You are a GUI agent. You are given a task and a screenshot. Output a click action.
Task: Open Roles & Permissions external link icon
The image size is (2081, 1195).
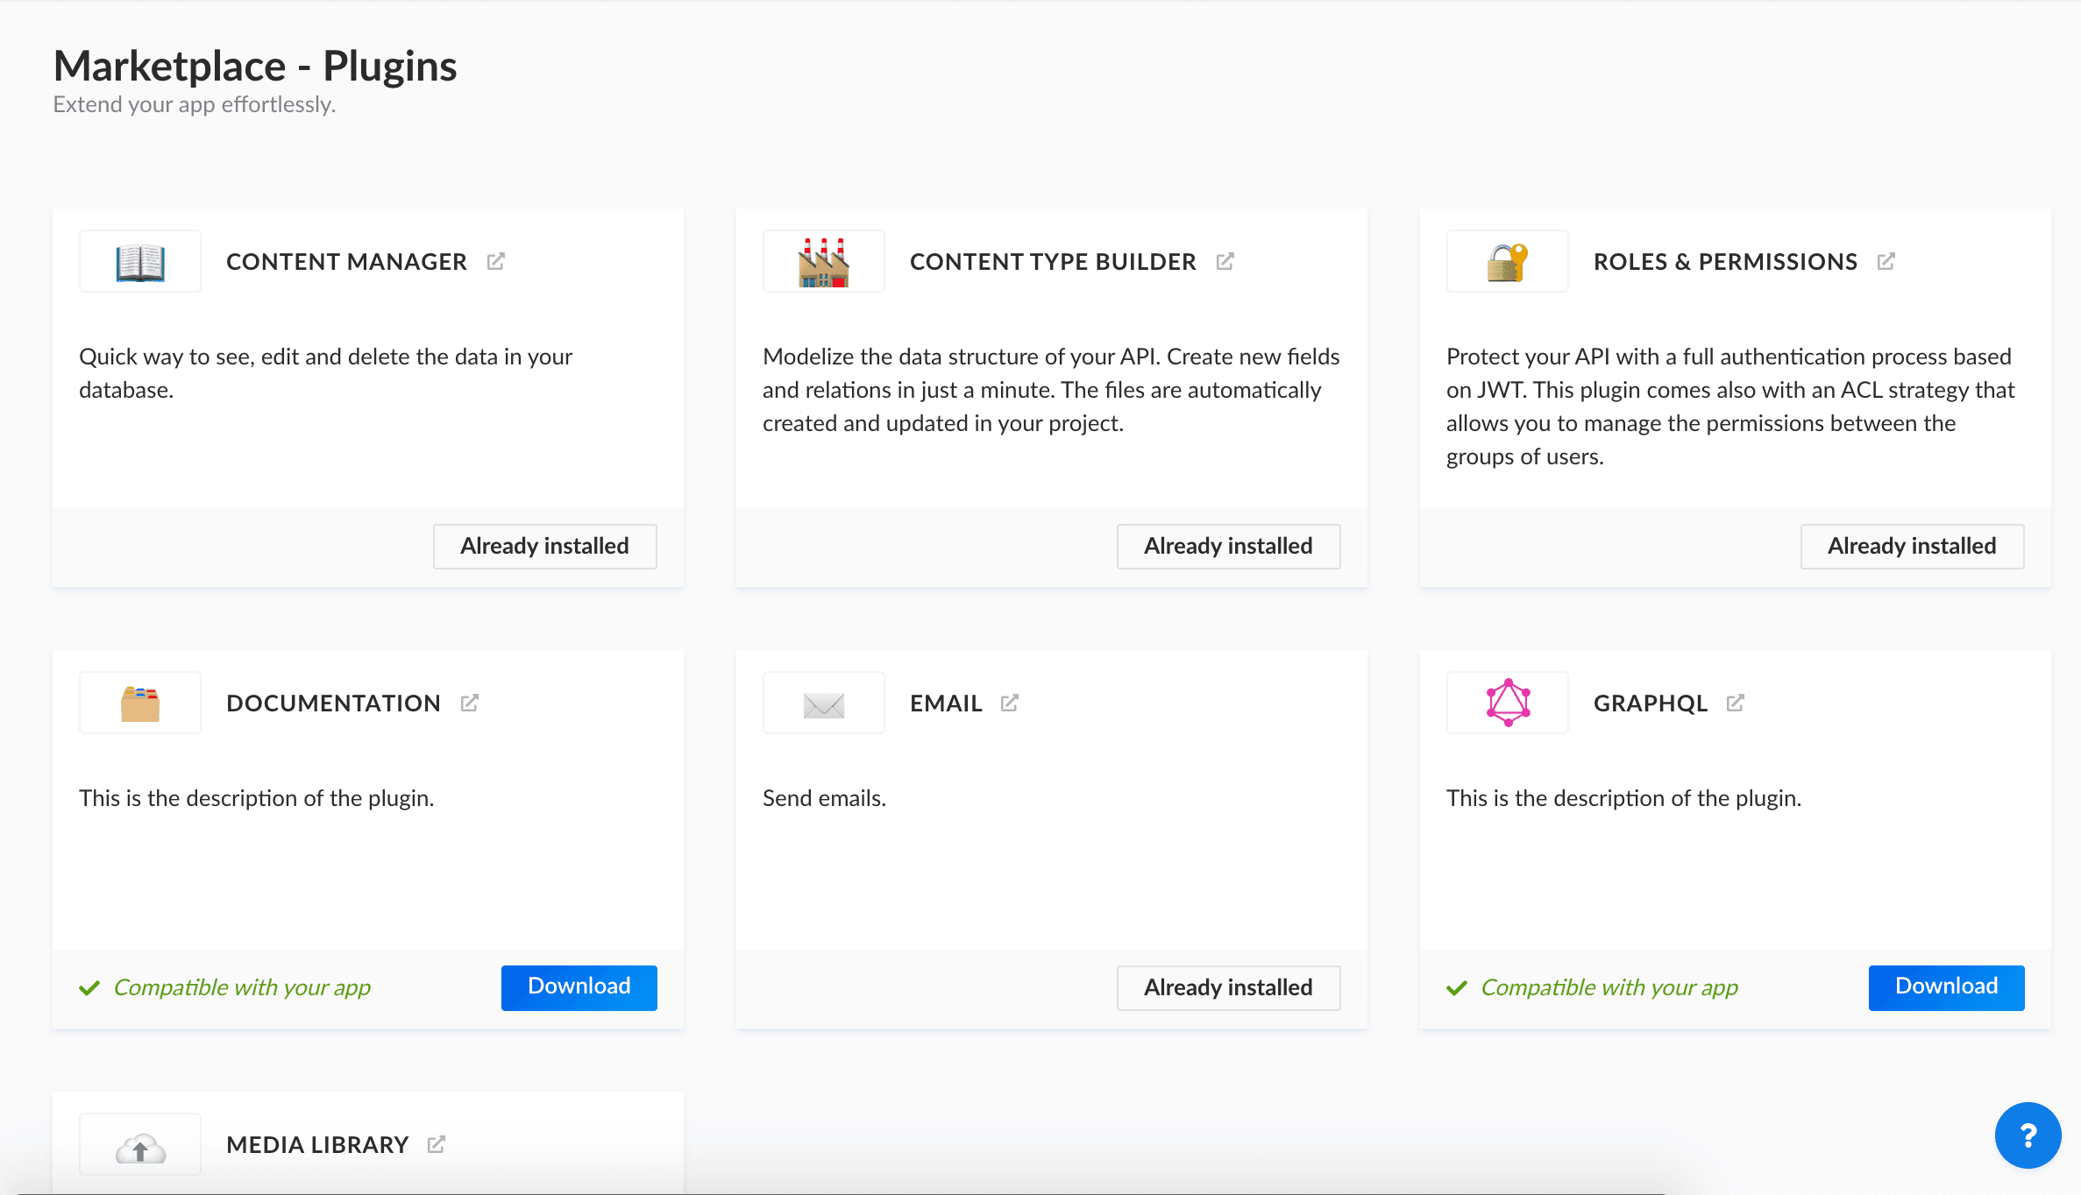click(1886, 261)
